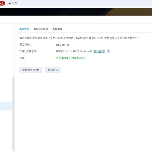Open the 系統設定備份 tab
Screen dimensions: 152x152
[x=41, y=29]
